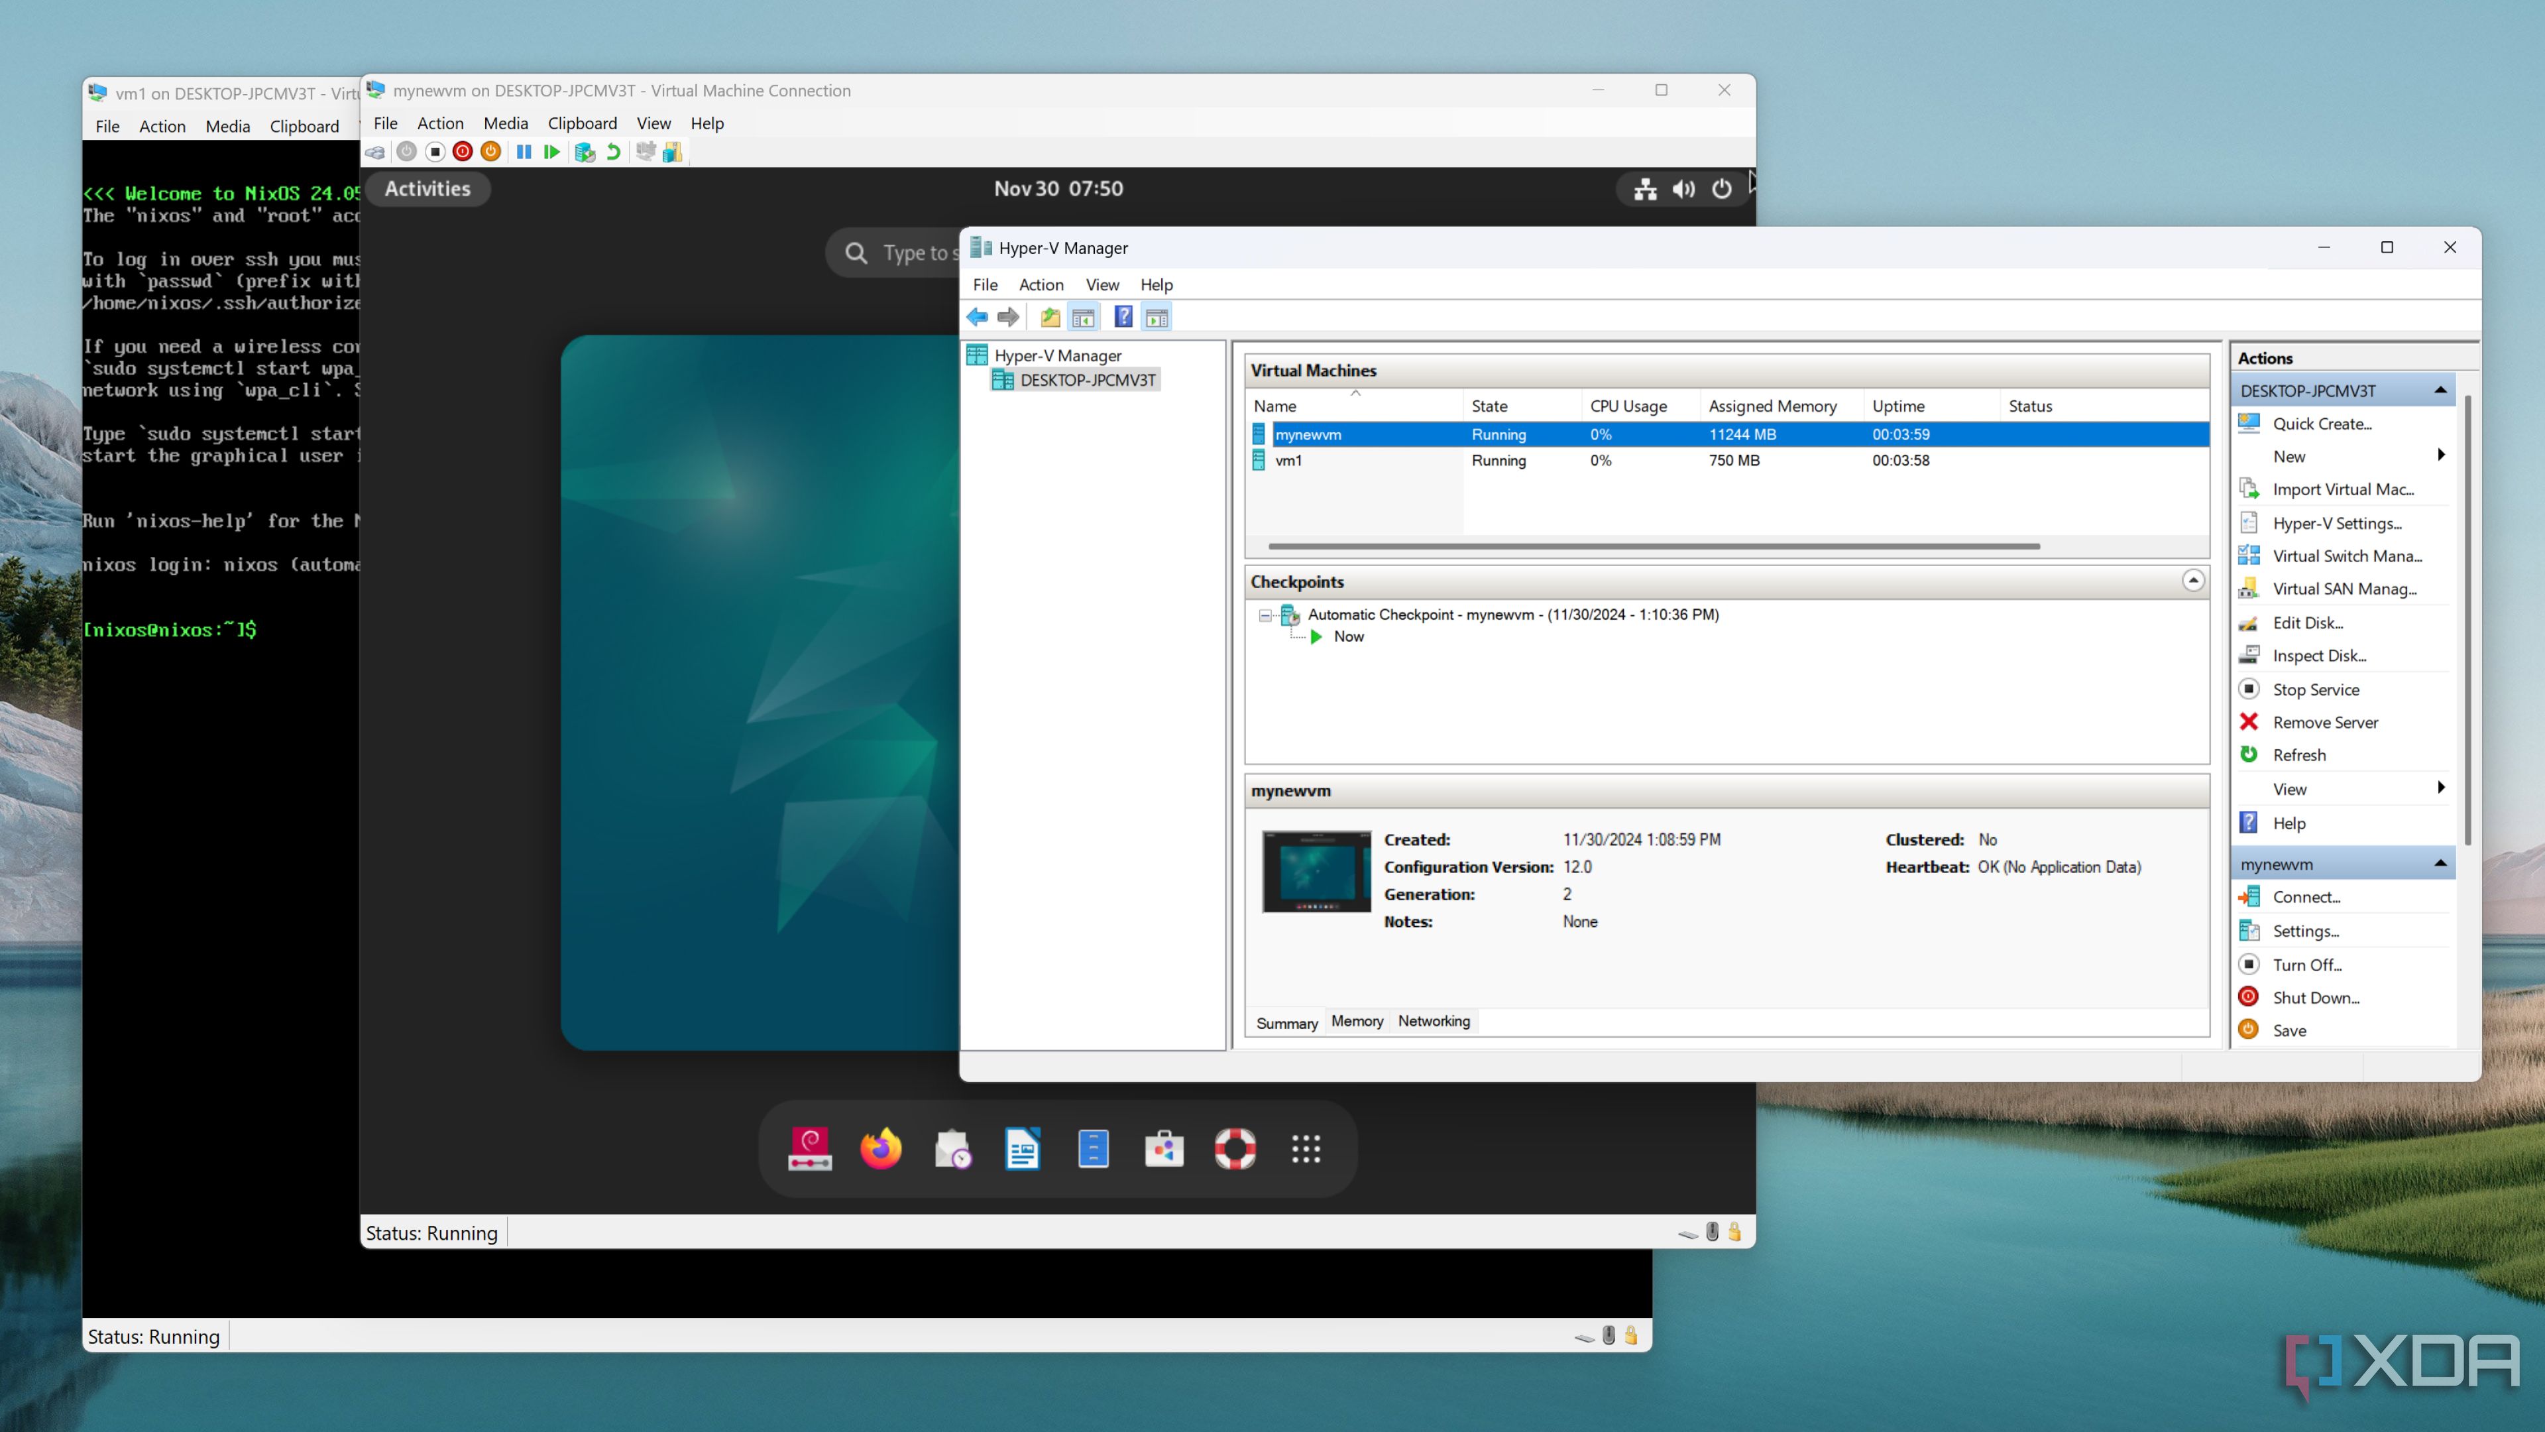Screen dimensions: 2545x1432
Task: Click the Pause button in VM toolbar
Action: (524, 152)
